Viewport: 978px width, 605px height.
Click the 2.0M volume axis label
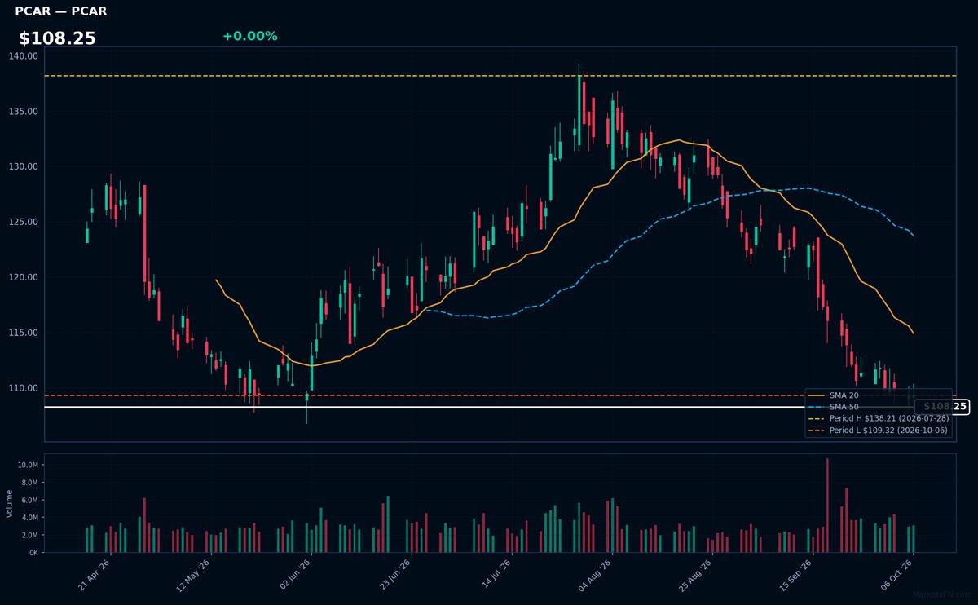pos(29,535)
